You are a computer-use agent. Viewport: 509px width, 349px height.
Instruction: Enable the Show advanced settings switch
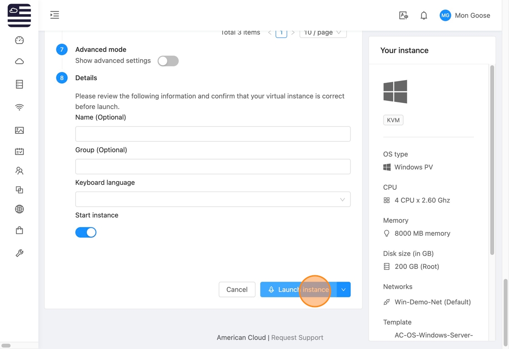[x=168, y=61]
